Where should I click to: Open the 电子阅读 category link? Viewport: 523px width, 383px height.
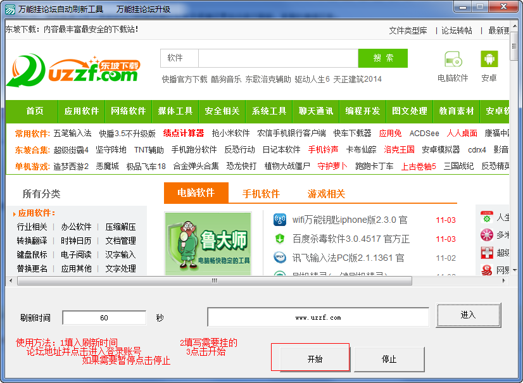[x=76, y=254]
